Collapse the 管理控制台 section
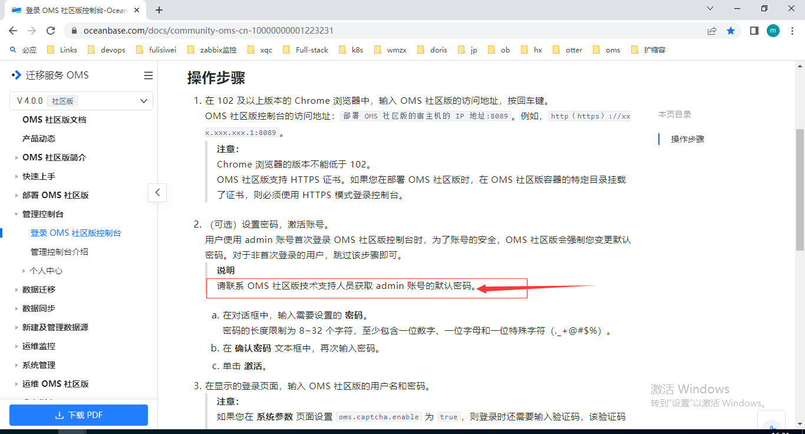This screenshot has width=805, height=434. 17,214
